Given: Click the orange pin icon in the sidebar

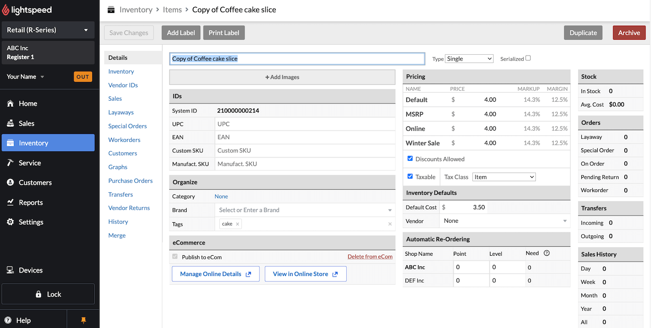Looking at the screenshot, I should click(x=83, y=320).
